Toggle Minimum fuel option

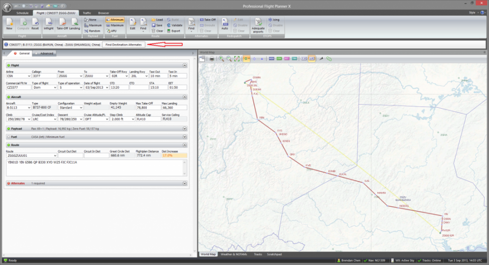[x=115, y=20]
